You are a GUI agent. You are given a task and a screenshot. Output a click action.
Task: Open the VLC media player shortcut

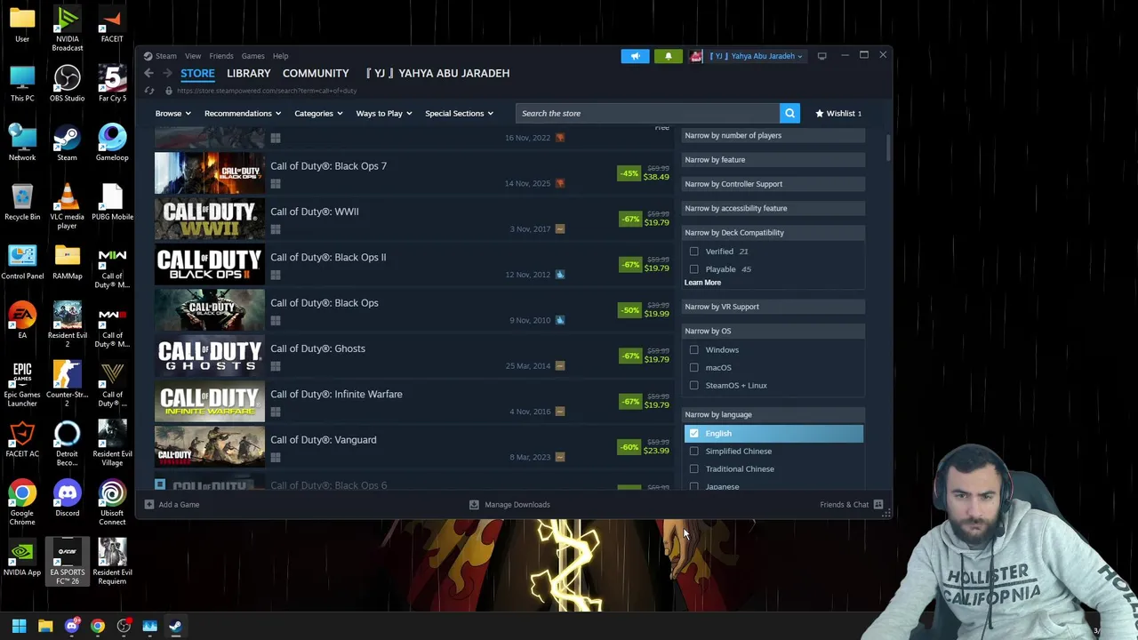click(x=67, y=207)
